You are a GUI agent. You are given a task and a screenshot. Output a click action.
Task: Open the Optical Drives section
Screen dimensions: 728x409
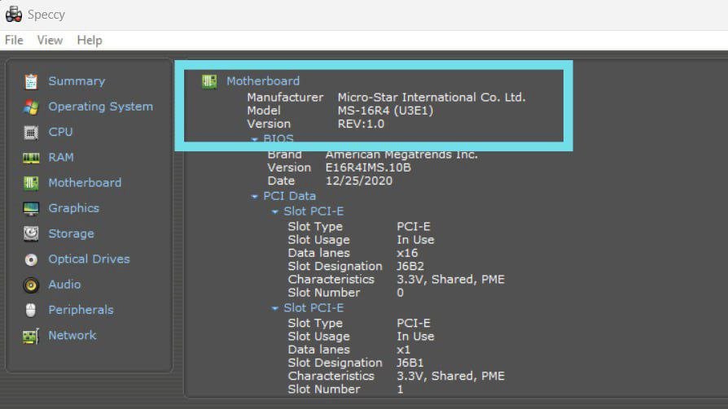(x=89, y=259)
